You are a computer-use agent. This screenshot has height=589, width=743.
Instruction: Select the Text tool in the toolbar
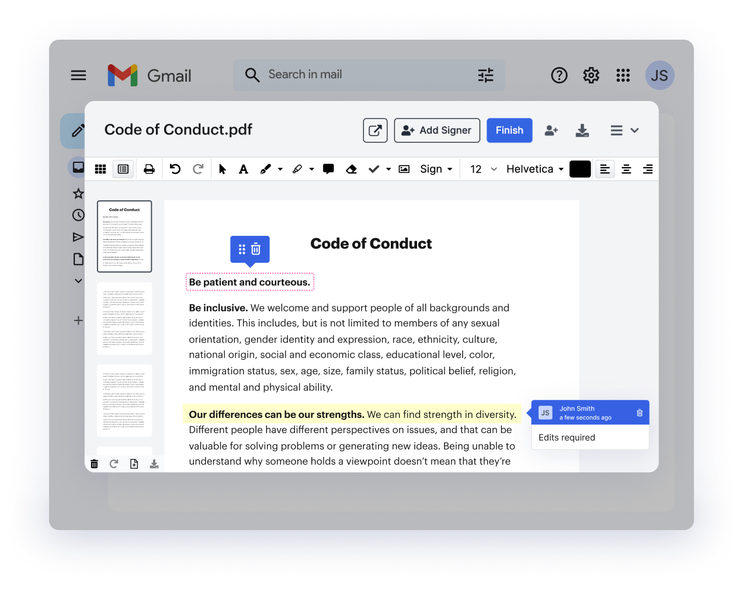pyautogui.click(x=244, y=169)
